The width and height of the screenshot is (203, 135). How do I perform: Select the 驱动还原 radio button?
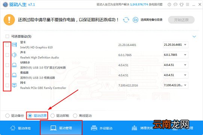[x=30, y=115]
